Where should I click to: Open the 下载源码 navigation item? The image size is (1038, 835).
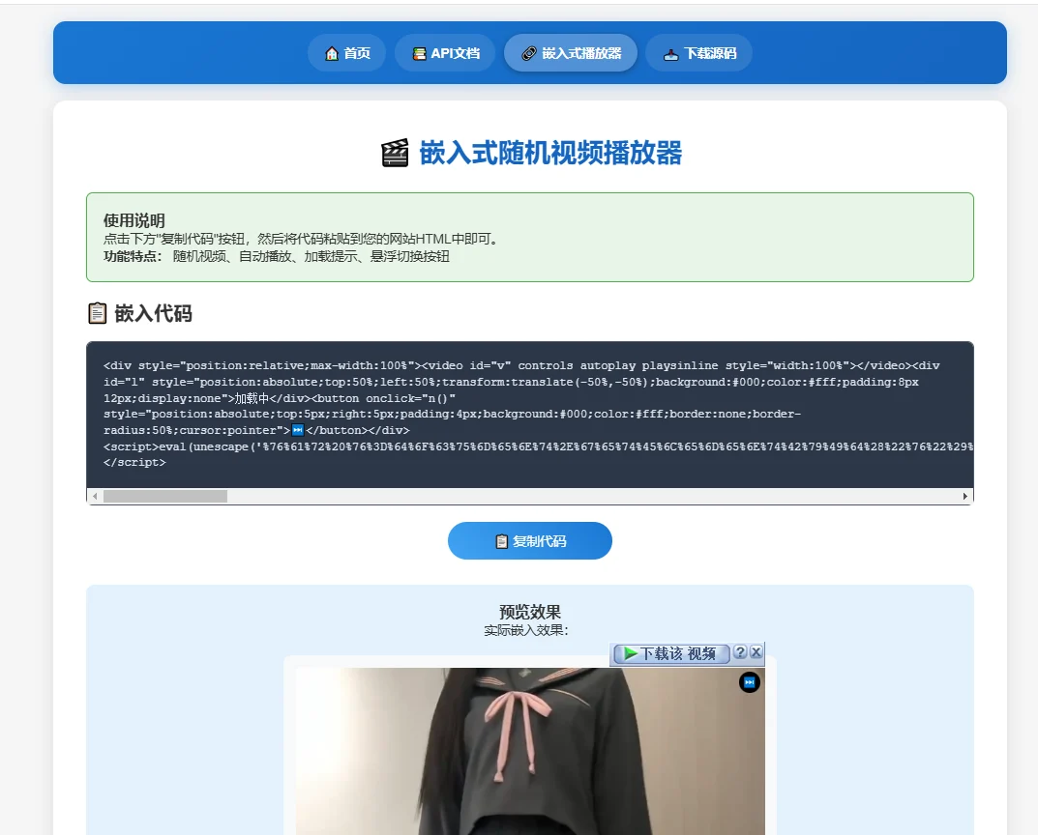[698, 53]
